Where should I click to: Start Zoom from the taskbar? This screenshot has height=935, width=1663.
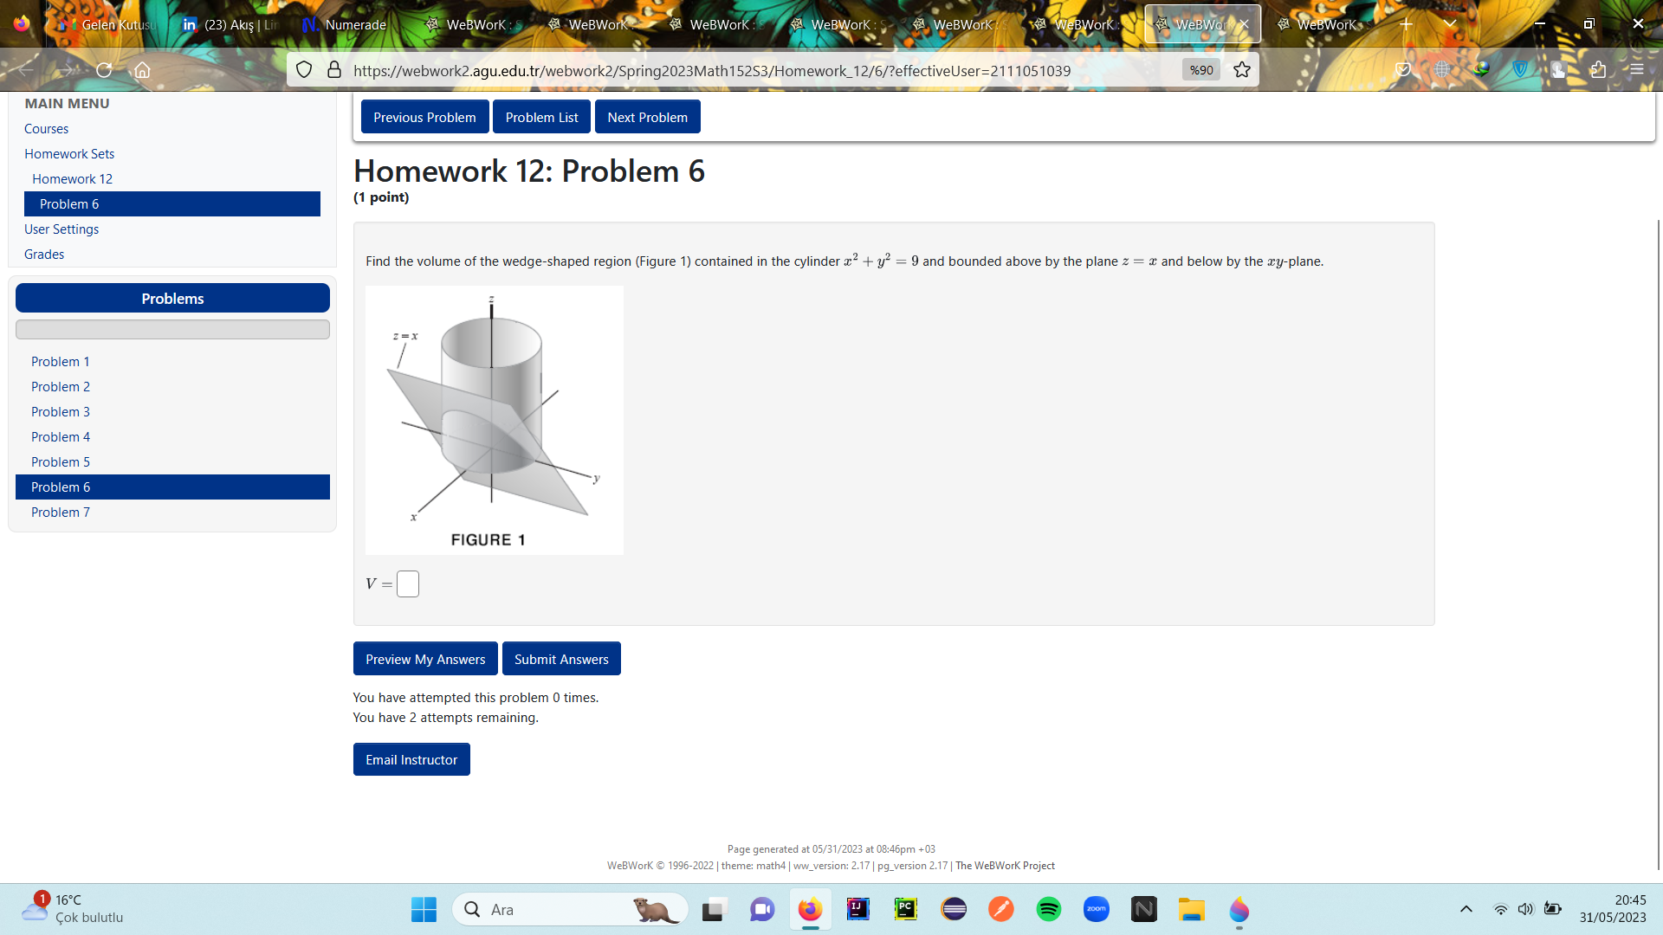(x=1097, y=910)
